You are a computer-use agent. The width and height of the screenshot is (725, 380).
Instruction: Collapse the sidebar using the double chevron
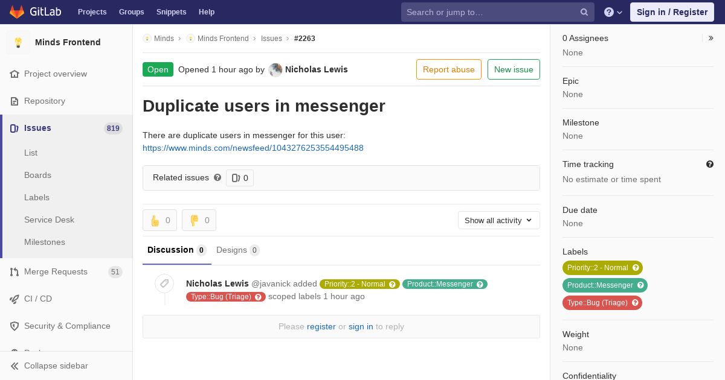tap(14, 366)
